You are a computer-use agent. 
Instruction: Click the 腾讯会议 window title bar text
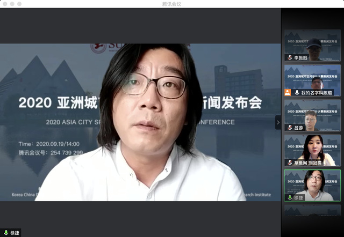pos(172,4)
